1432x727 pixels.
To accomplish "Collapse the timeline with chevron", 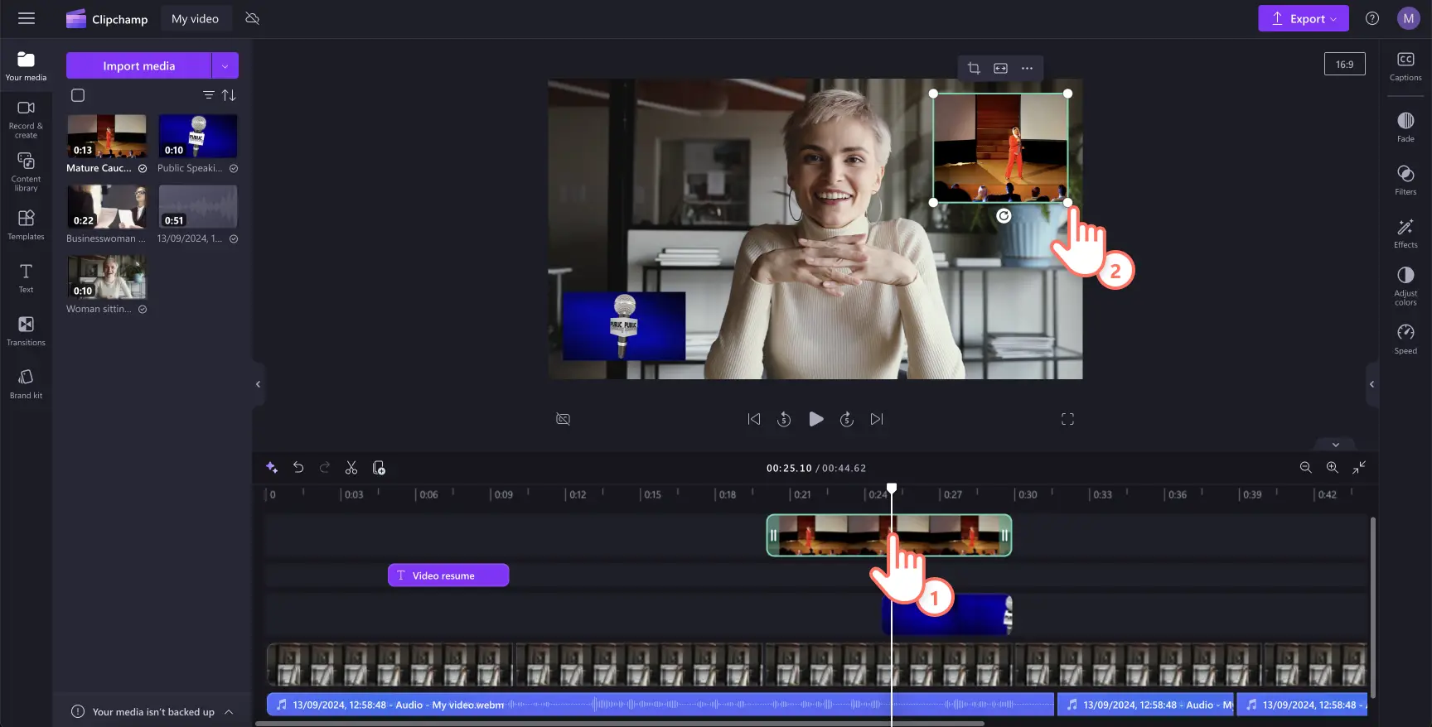I will (1335, 445).
